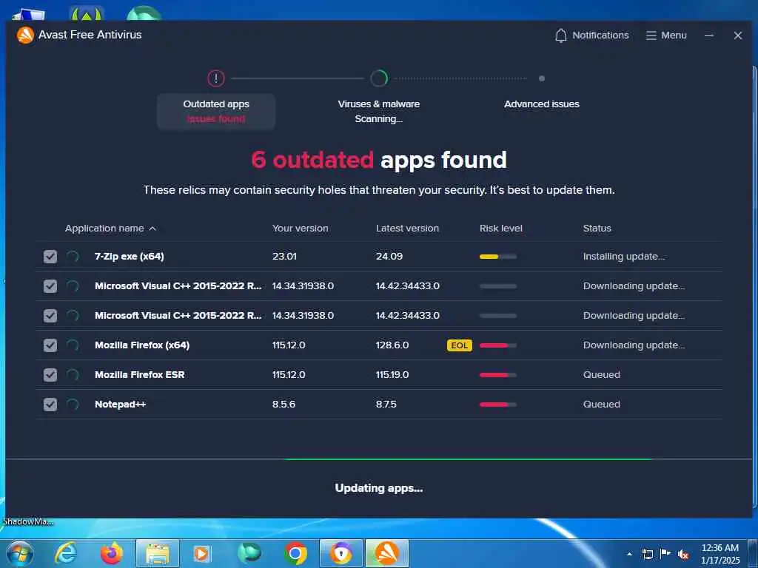Open the Windows Start button
Viewport: 758px width, 568px height.
[19, 553]
